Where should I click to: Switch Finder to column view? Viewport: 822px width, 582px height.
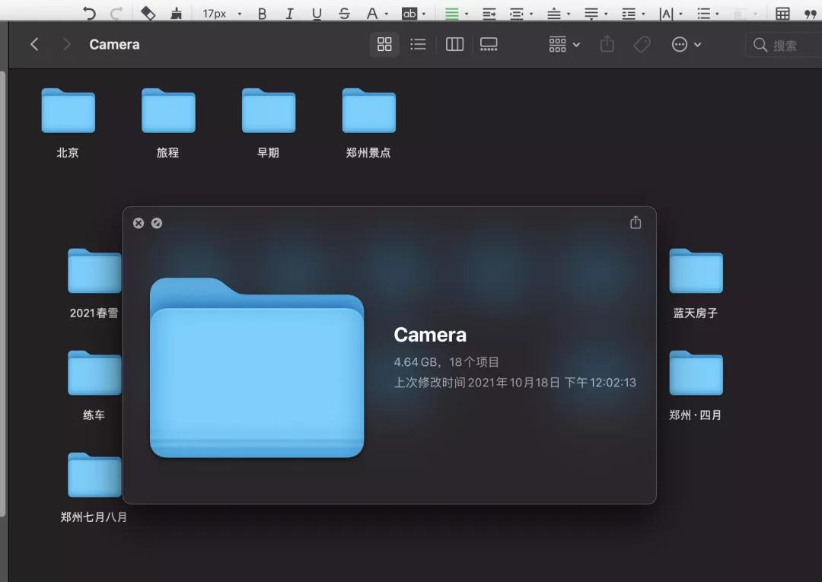click(454, 45)
